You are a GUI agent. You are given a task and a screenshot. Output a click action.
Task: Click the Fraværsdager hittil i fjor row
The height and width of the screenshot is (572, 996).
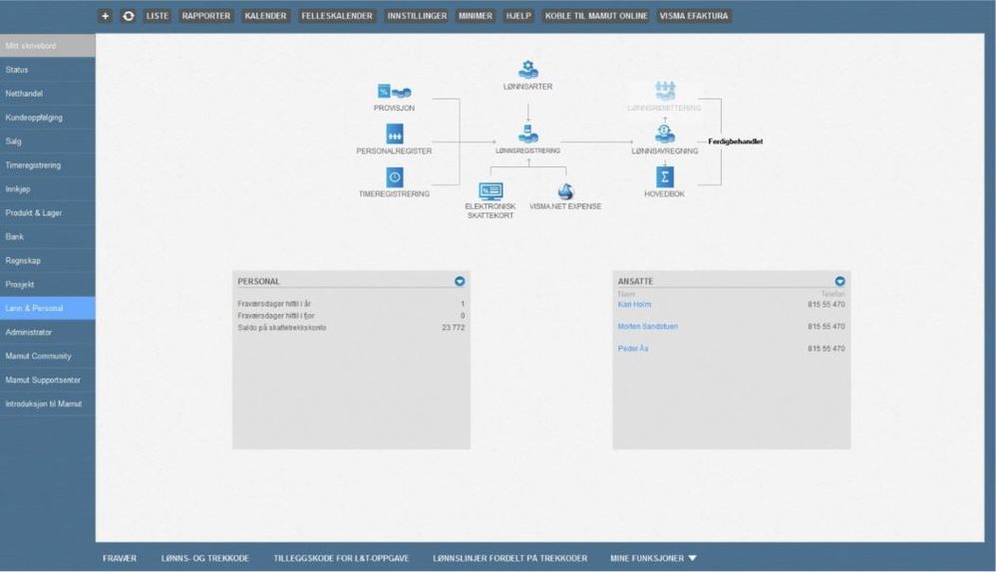[351, 316]
